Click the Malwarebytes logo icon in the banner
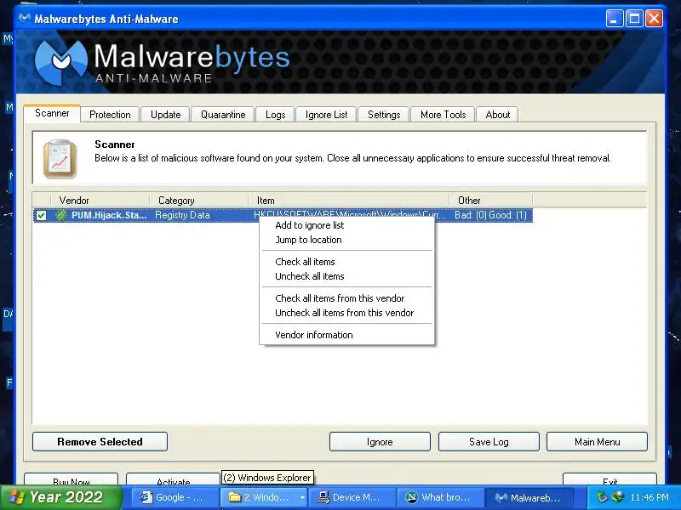 60,62
